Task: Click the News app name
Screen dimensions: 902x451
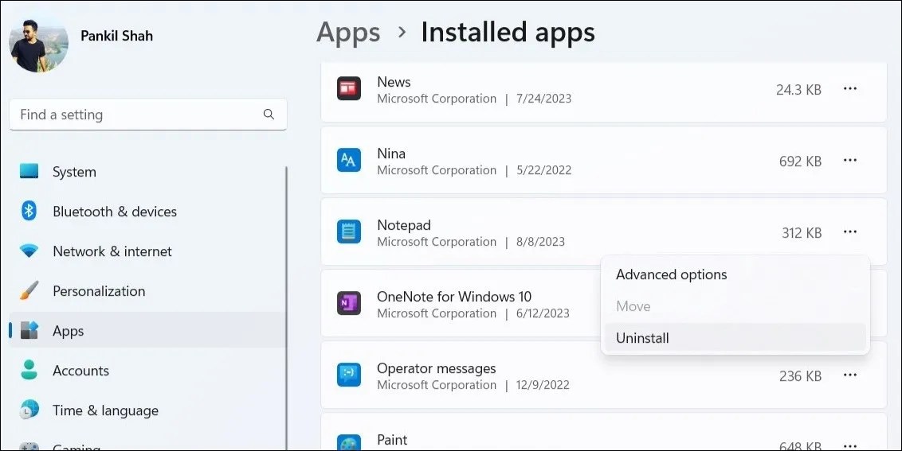Action: [394, 82]
